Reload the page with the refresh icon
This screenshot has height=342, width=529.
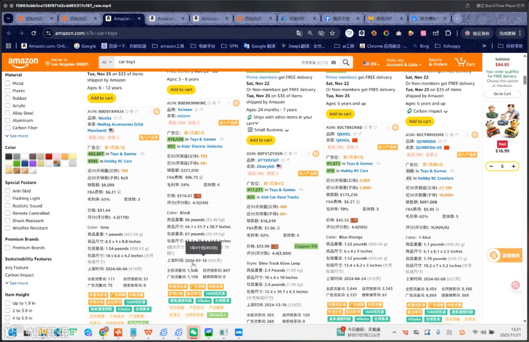coord(34,33)
